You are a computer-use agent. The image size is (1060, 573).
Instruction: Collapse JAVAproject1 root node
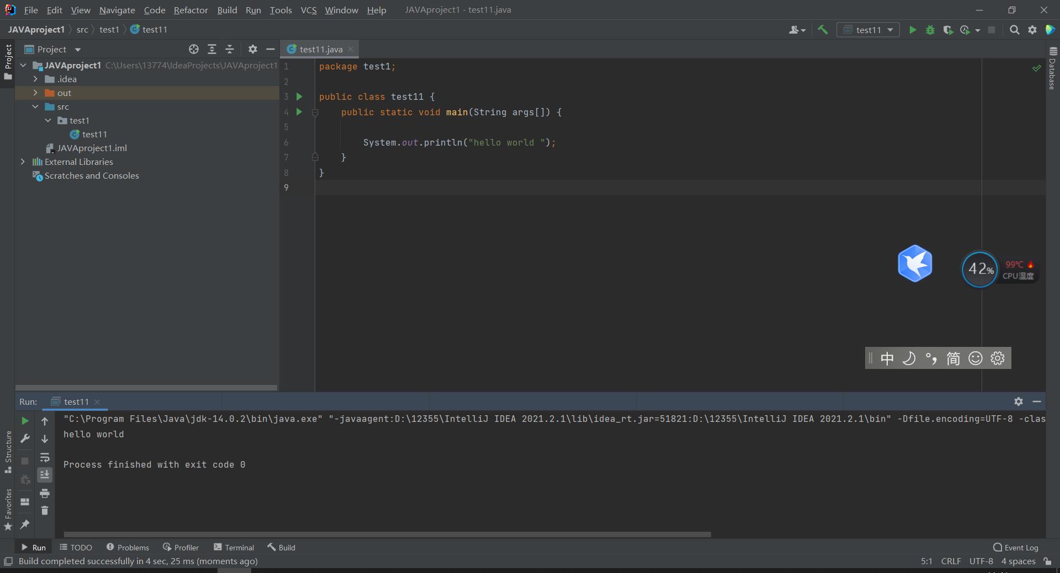coord(23,65)
